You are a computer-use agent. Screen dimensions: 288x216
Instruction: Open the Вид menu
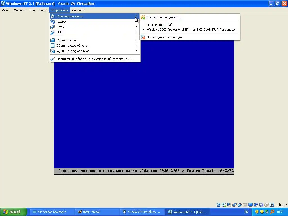point(32,10)
